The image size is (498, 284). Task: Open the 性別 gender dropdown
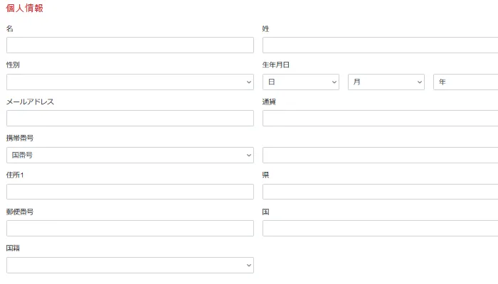[129, 82]
